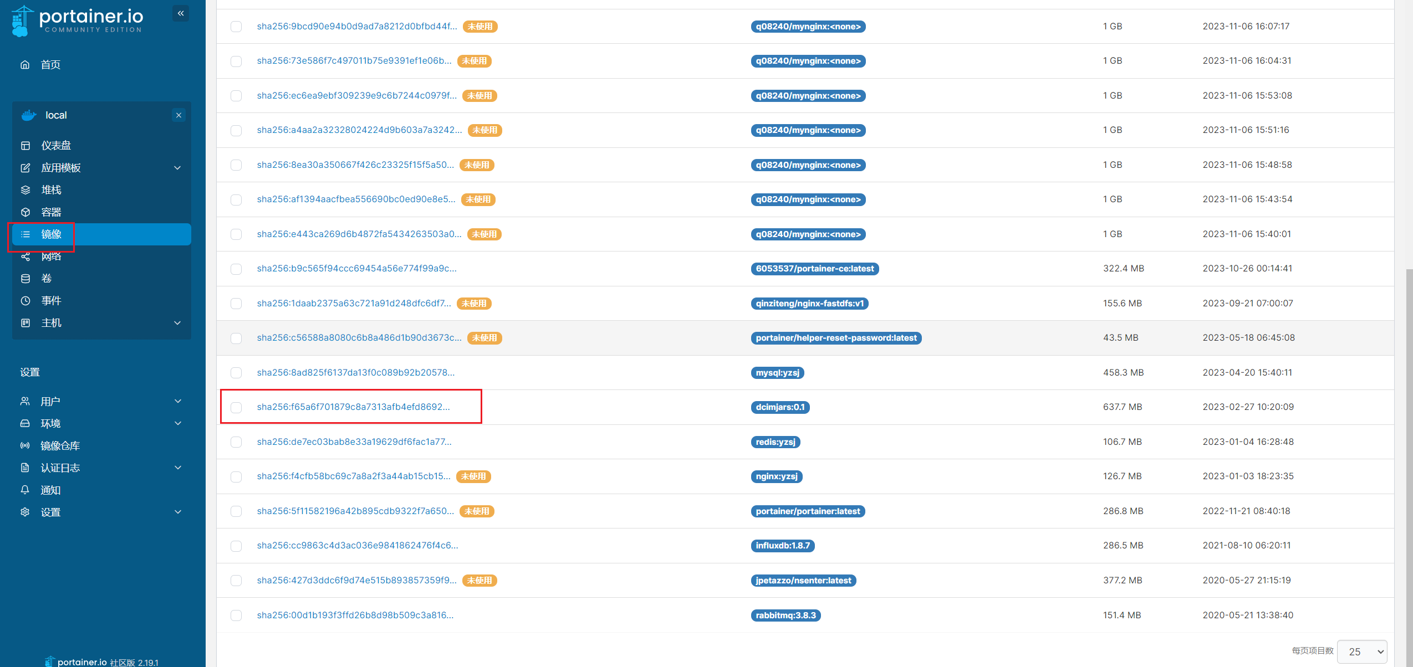Viewport: 1413px width, 667px height.
Task: Check the mysql:yzsj image row checkbox
Action: [236, 373]
